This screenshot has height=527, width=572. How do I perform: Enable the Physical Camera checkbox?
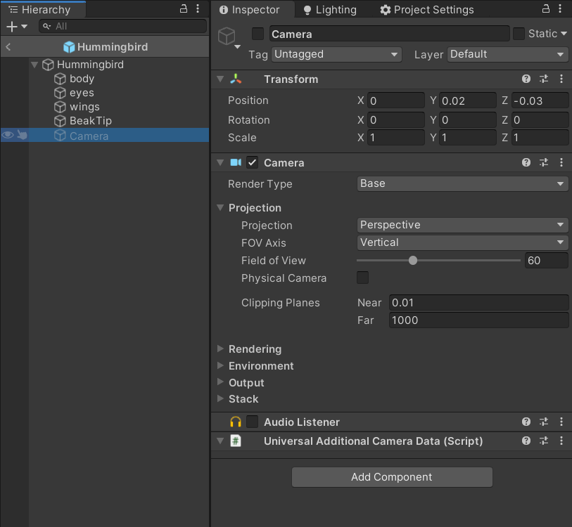[362, 278]
